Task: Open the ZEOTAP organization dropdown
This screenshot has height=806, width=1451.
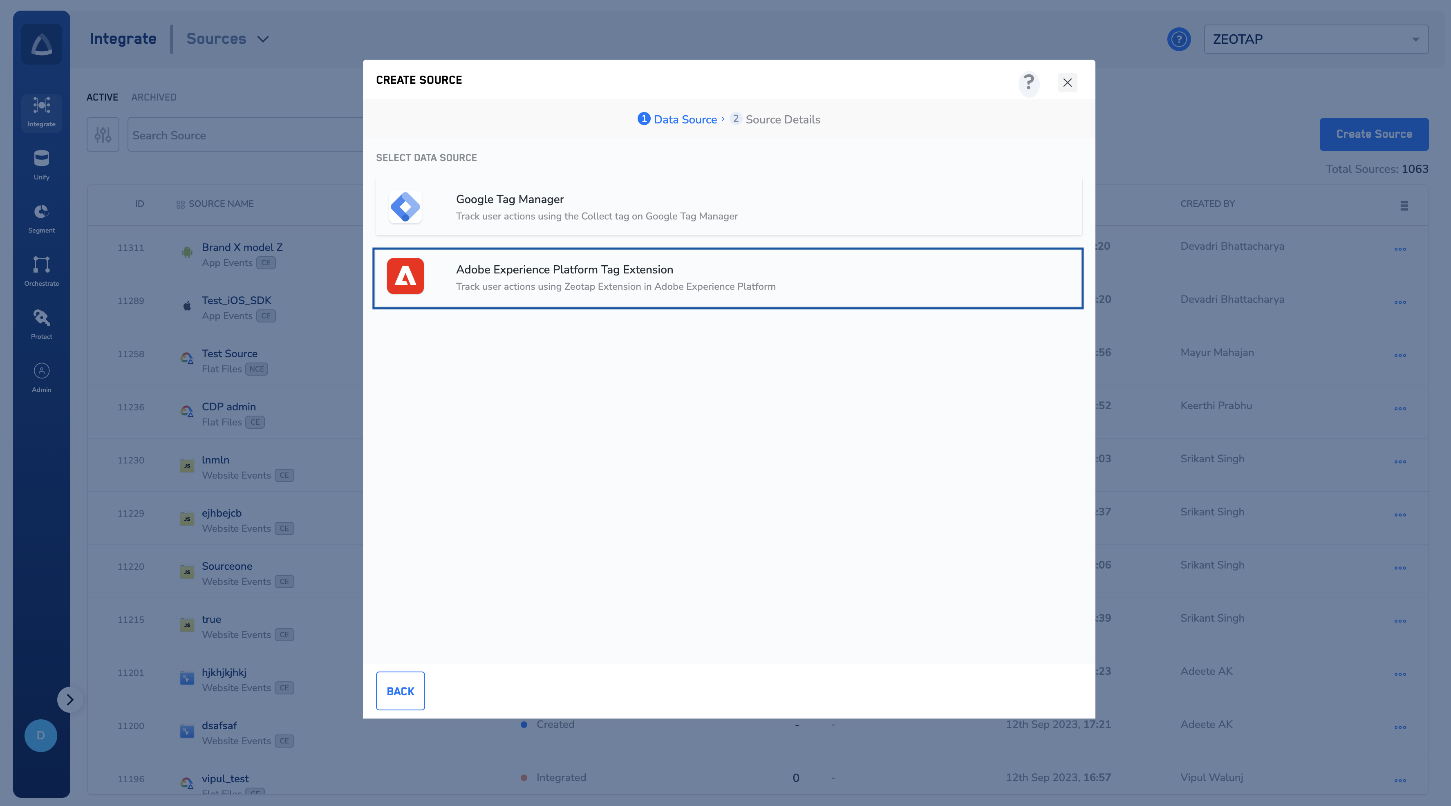Action: (1315, 39)
